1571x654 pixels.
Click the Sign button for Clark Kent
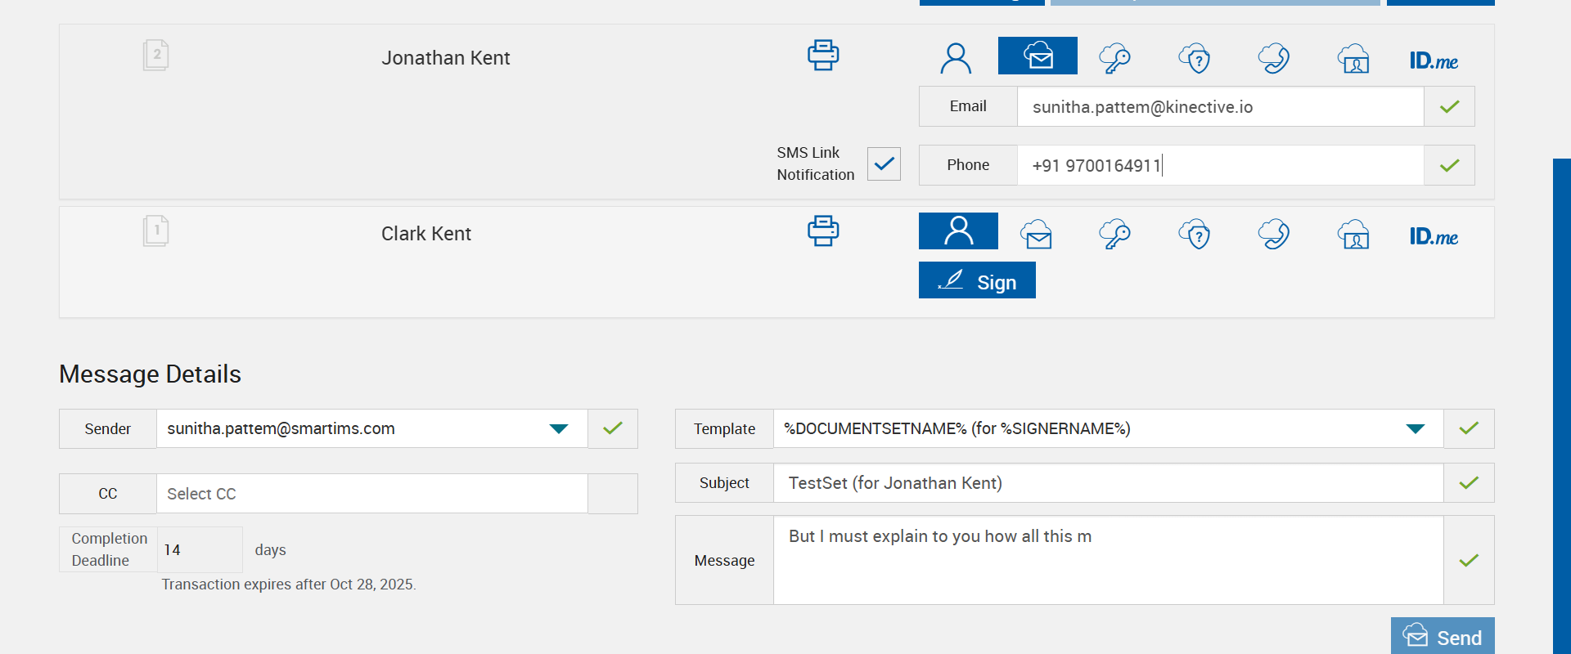[x=977, y=280]
